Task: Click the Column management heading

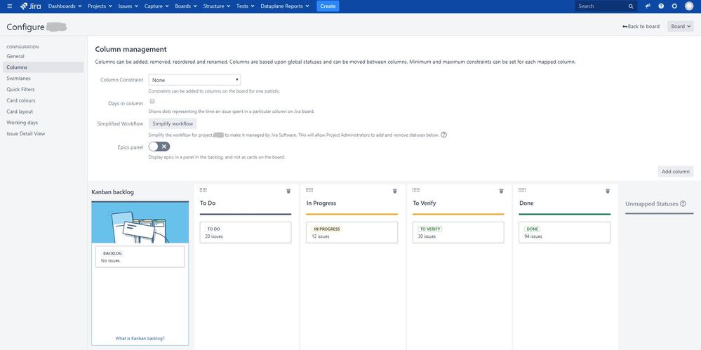Action: 131,50
